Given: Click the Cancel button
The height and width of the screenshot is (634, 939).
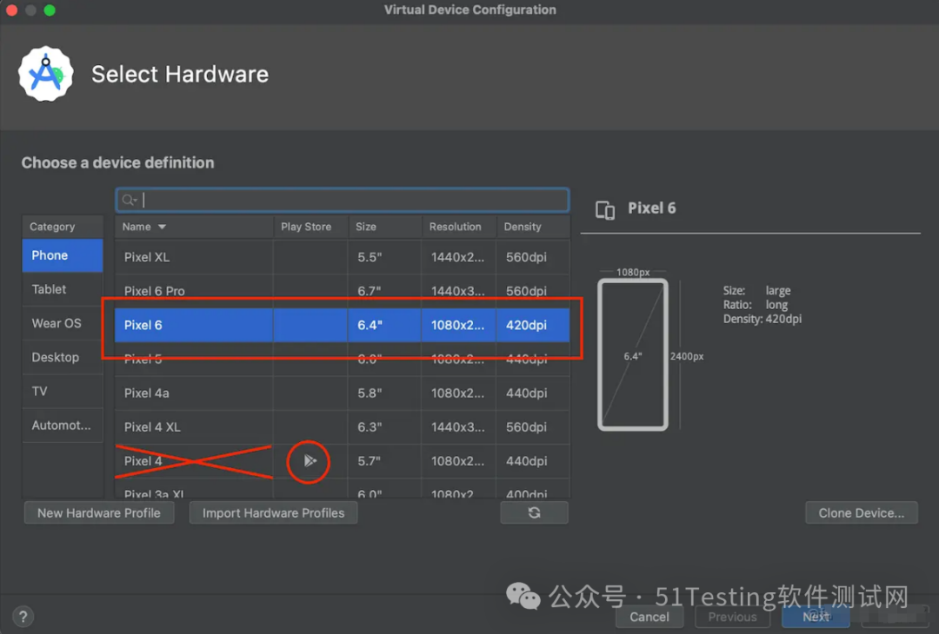Looking at the screenshot, I should coord(649,617).
